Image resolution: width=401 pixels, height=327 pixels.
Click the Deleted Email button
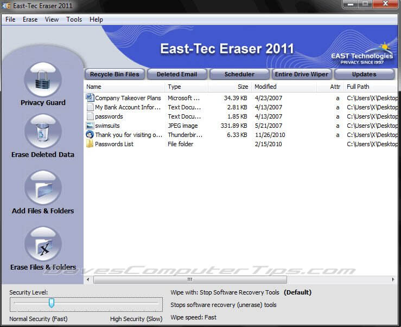tap(177, 74)
